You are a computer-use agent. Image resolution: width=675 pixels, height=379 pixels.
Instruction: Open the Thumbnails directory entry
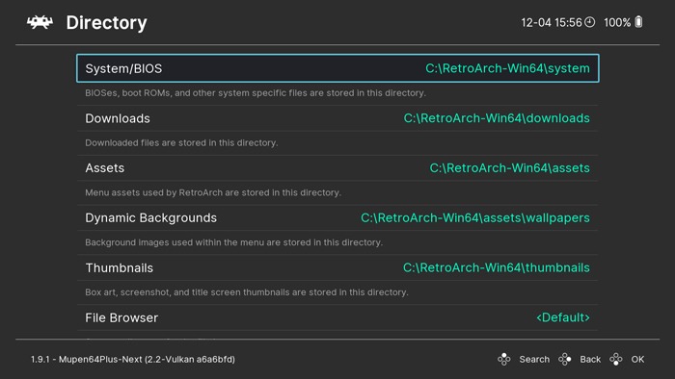point(337,267)
